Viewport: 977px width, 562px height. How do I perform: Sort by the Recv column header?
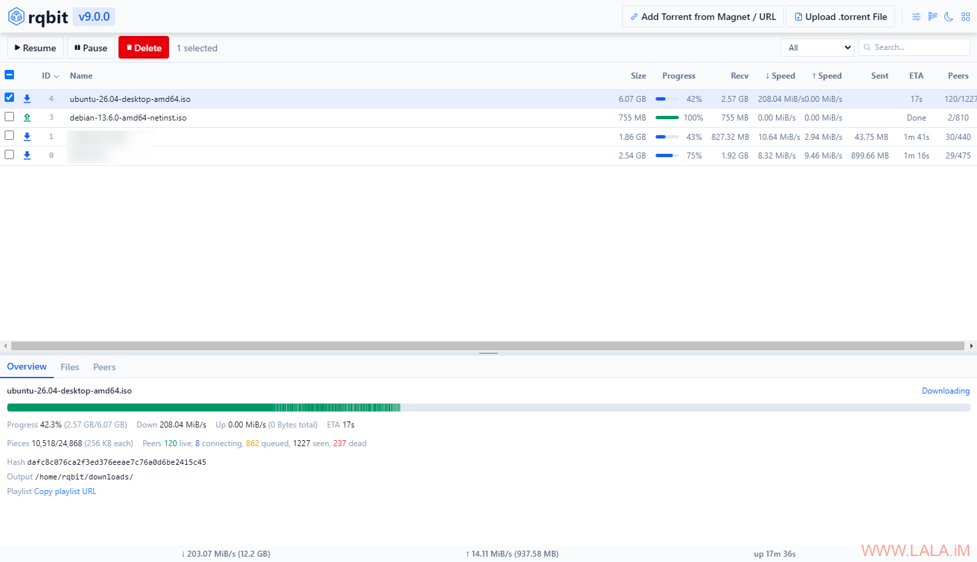tap(739, 76)
